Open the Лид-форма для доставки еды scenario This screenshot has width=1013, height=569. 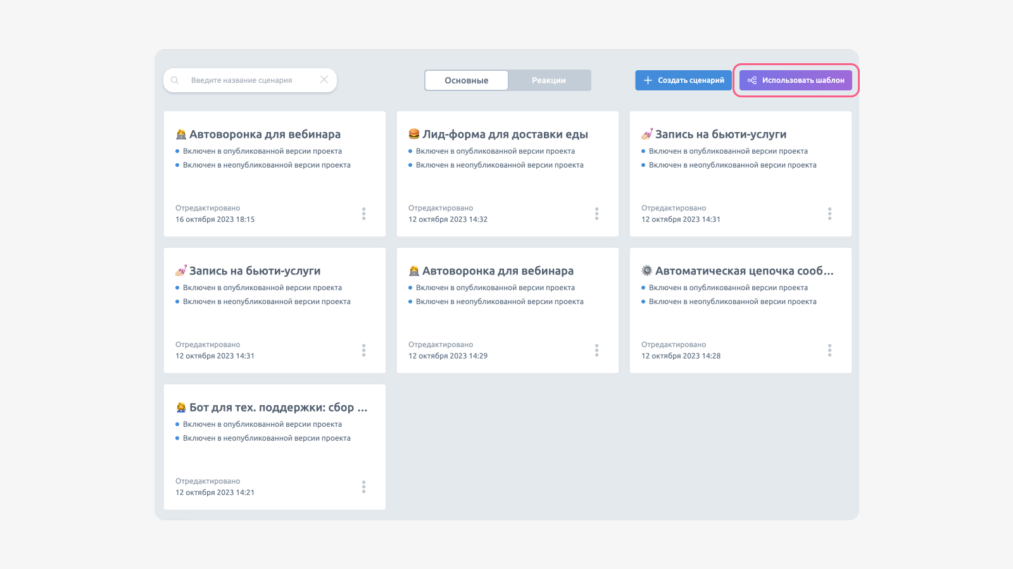coord(505,134)
